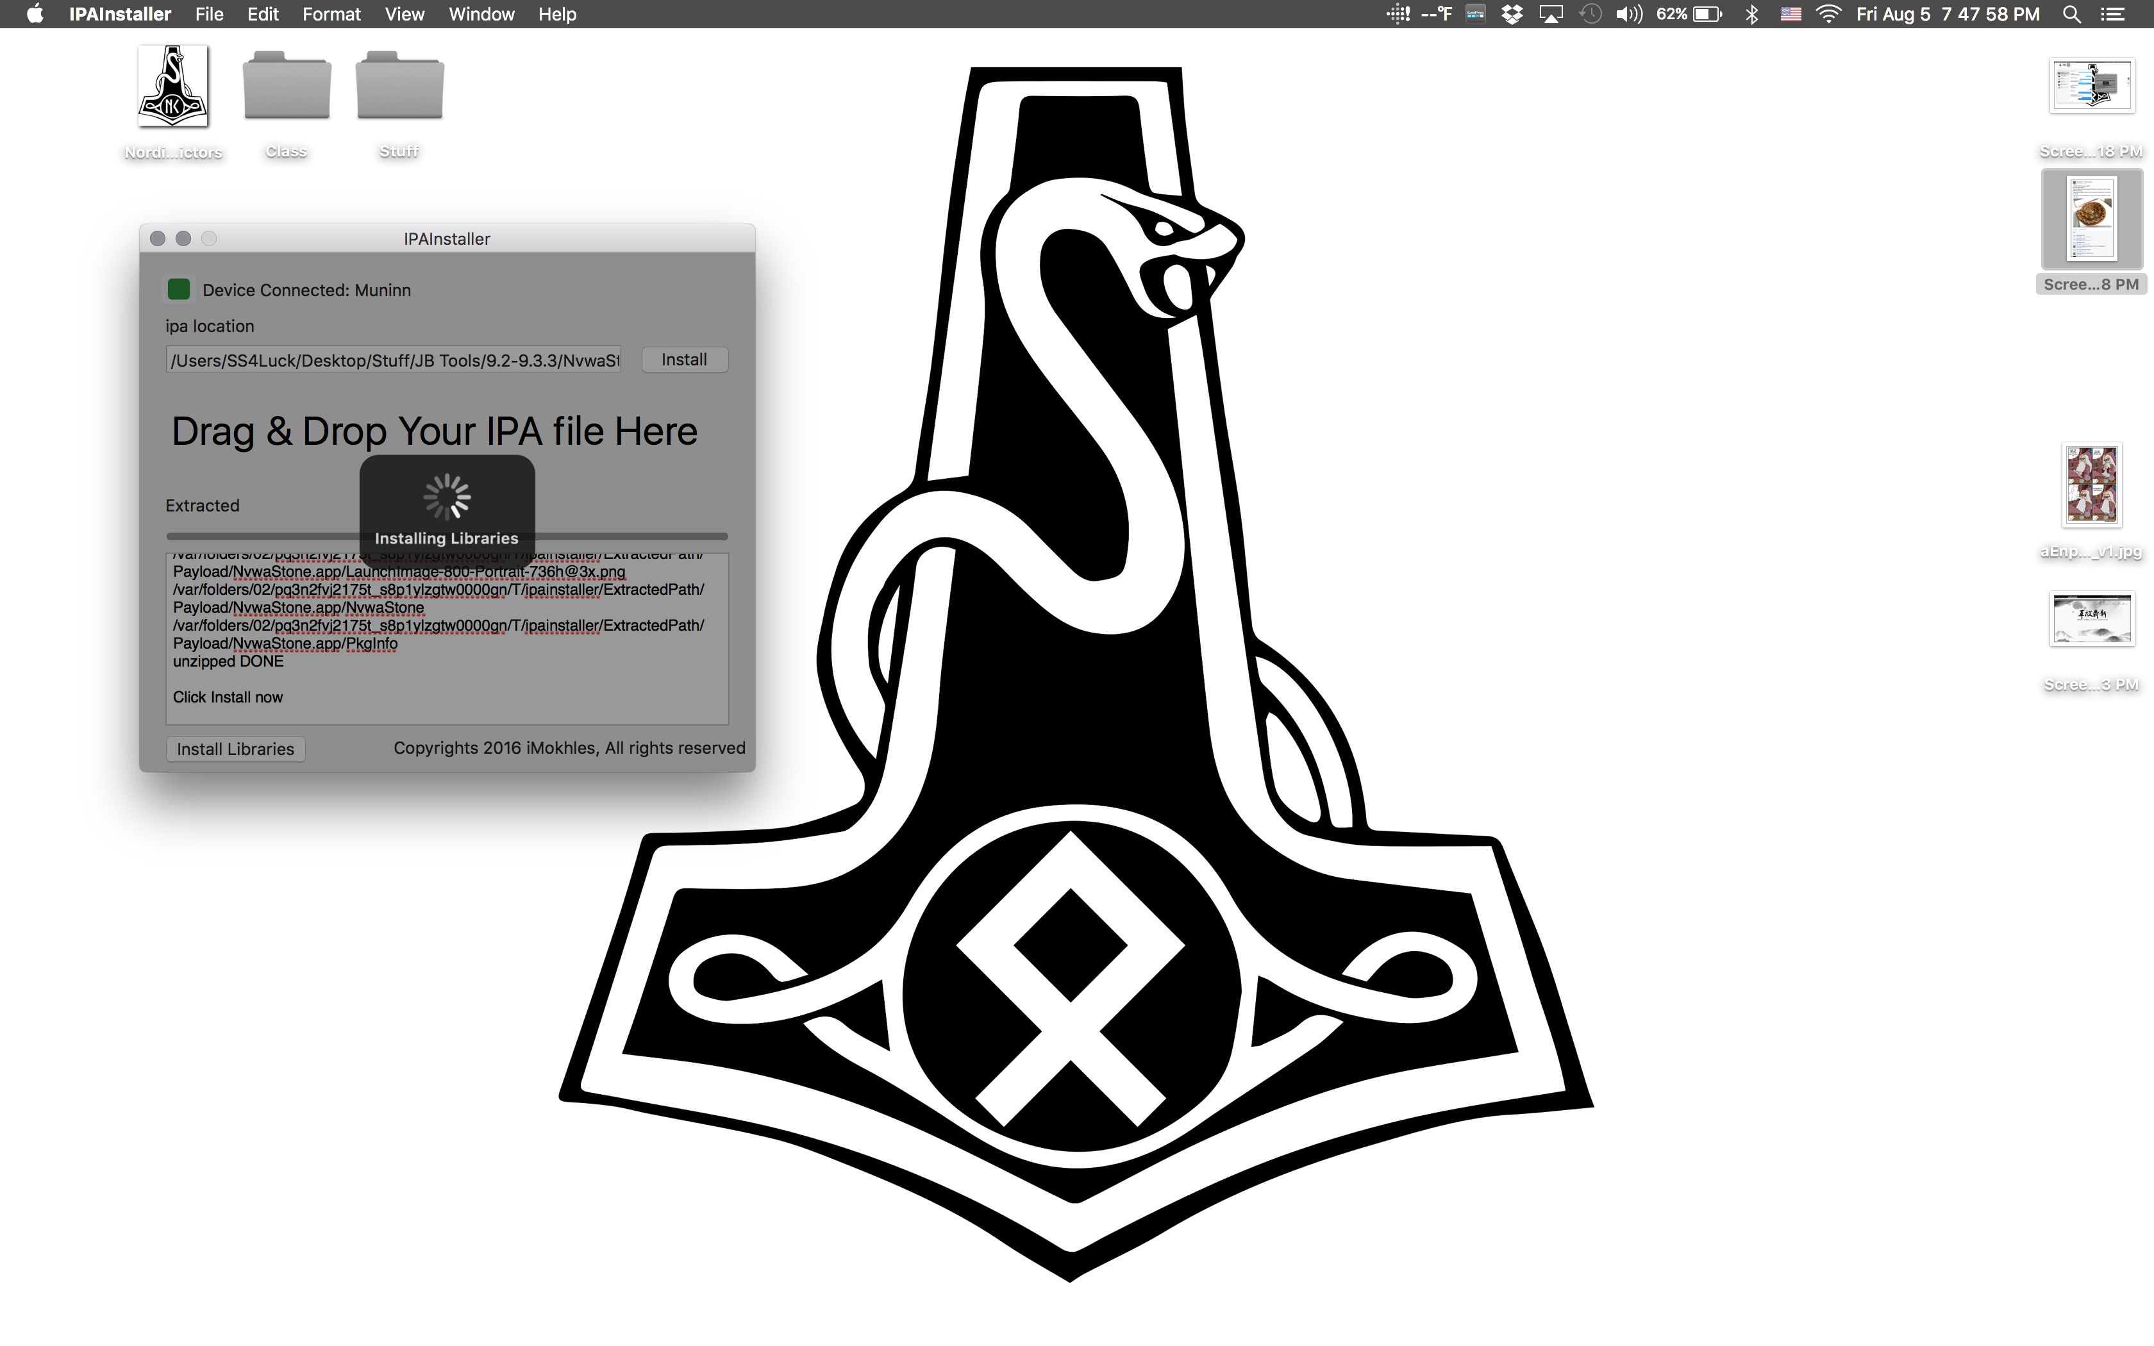Click the ipa location path field

click(x=394, y=360)
